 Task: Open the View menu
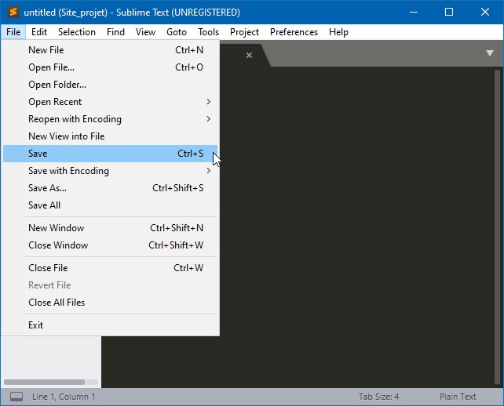pos(145,32)
